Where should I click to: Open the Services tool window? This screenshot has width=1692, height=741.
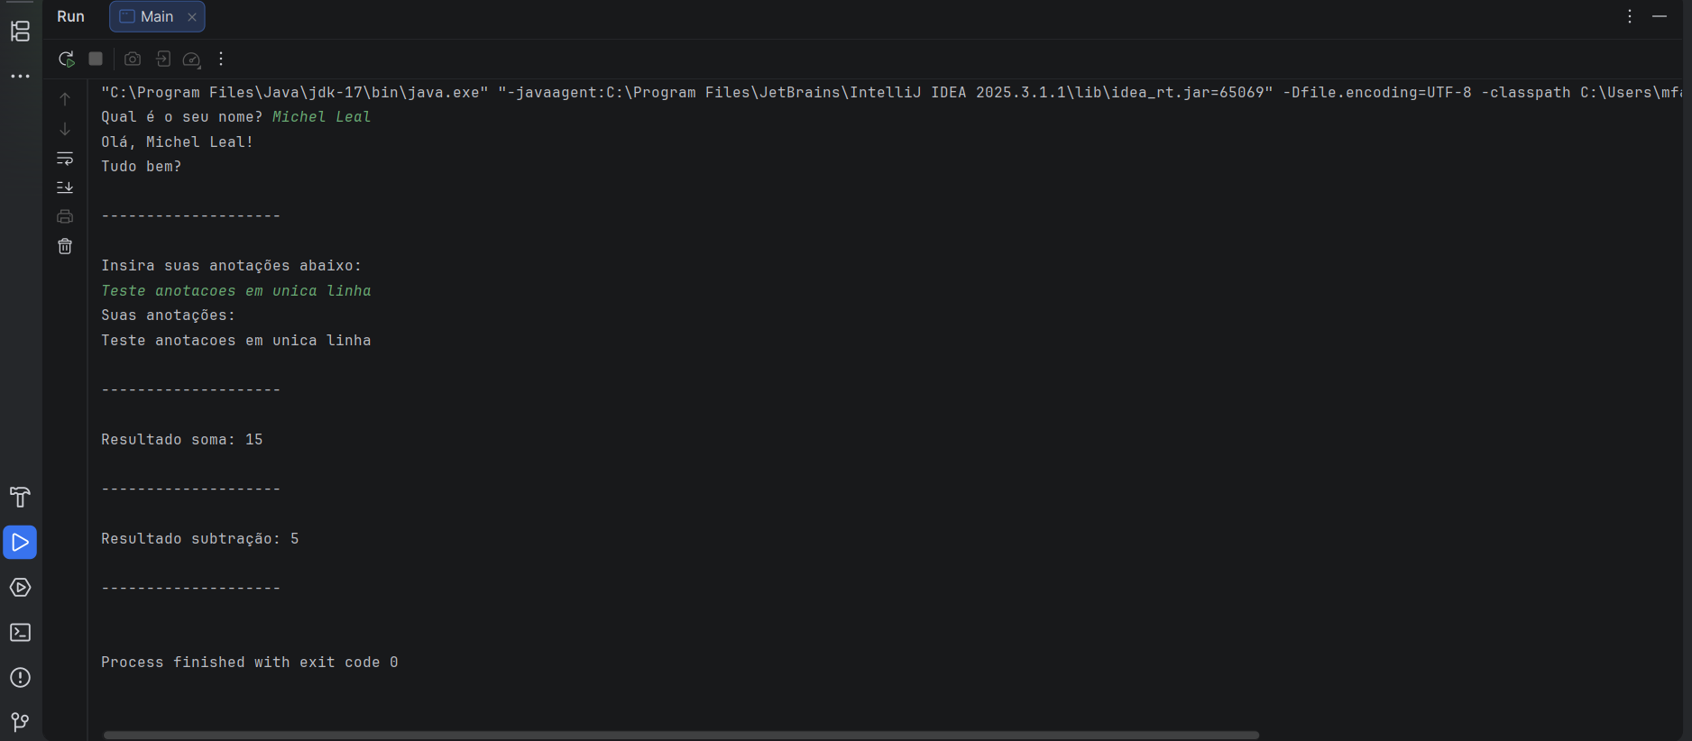(20, 588)
